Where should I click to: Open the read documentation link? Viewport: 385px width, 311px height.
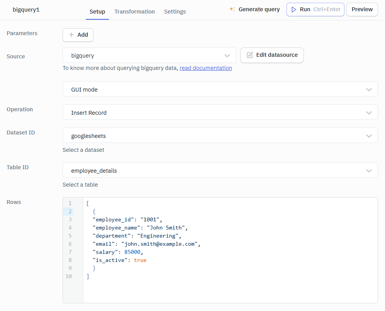206,68
